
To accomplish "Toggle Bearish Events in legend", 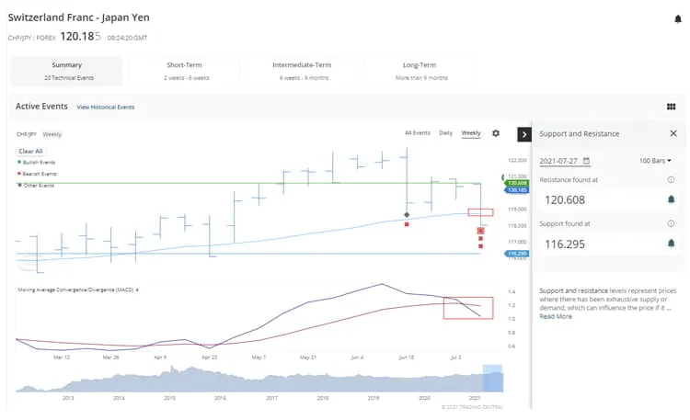I will click(x=37, y=174).
